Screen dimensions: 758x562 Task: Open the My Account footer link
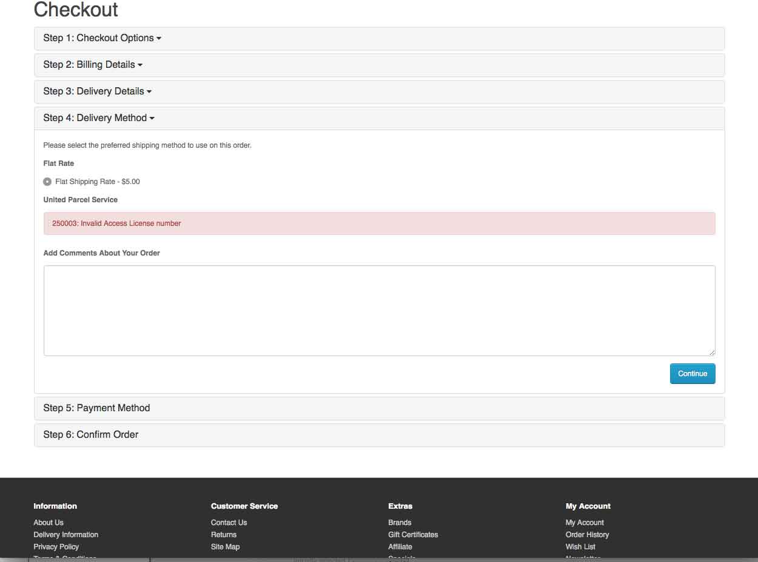click(585, 523)
